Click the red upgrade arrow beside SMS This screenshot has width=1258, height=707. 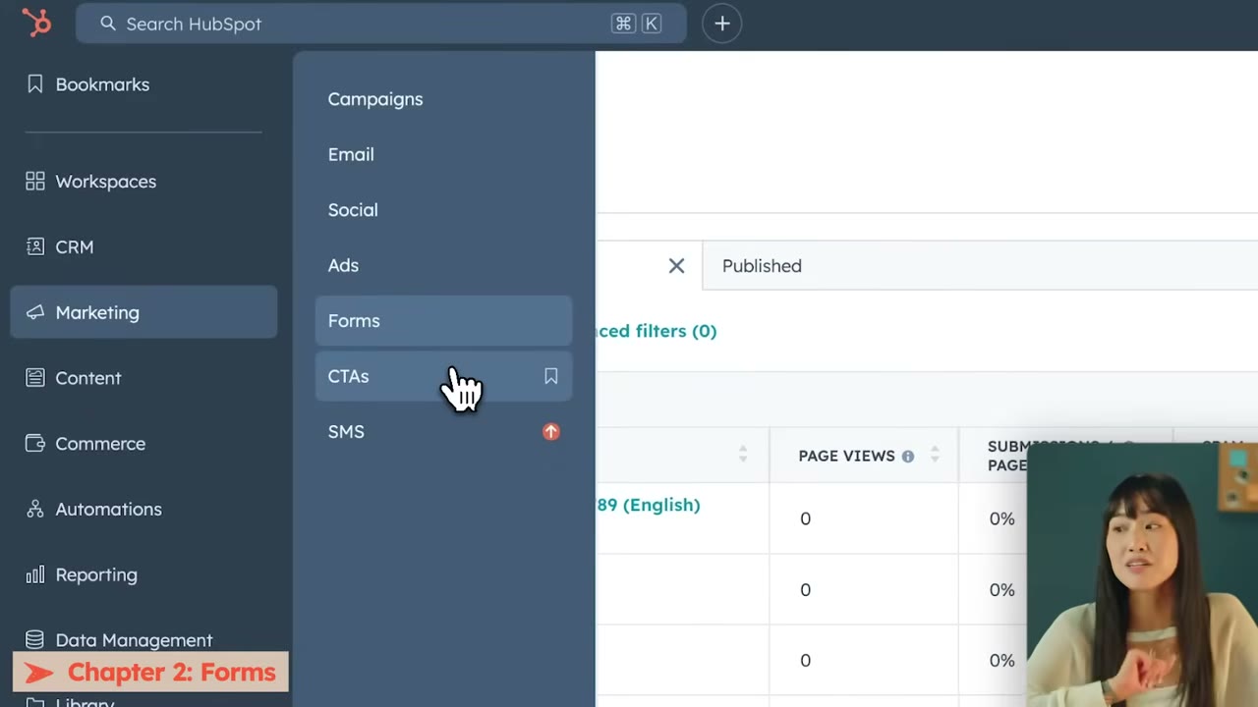coord(551,432)
